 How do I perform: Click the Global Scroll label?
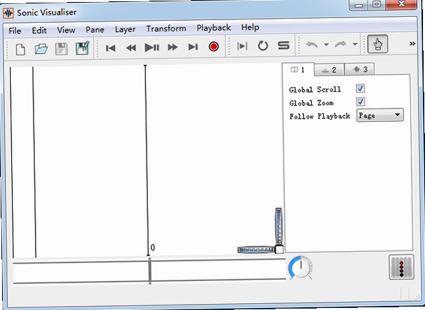(x=315, y=90)
